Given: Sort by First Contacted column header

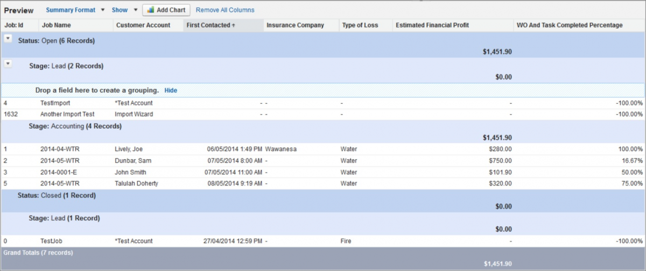Looking at the screenshot, I should coord(210,25).
